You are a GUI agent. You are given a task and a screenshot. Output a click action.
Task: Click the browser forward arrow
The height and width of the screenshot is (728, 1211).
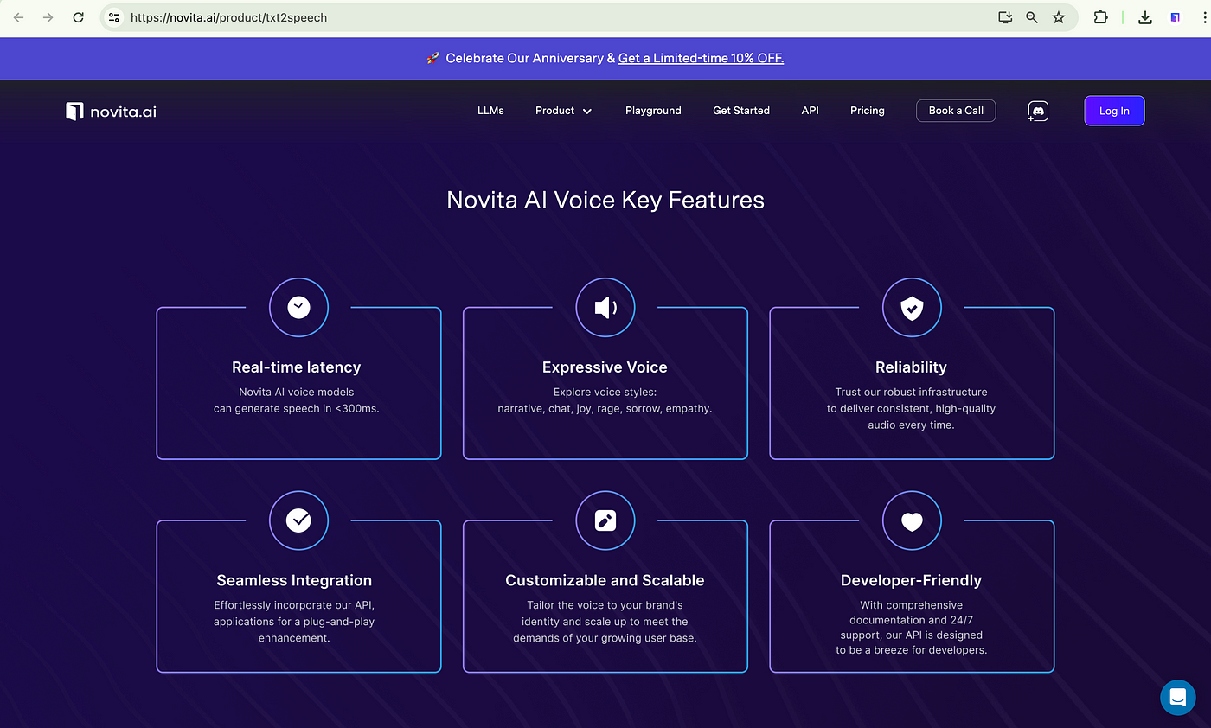[x=48, y=17]
